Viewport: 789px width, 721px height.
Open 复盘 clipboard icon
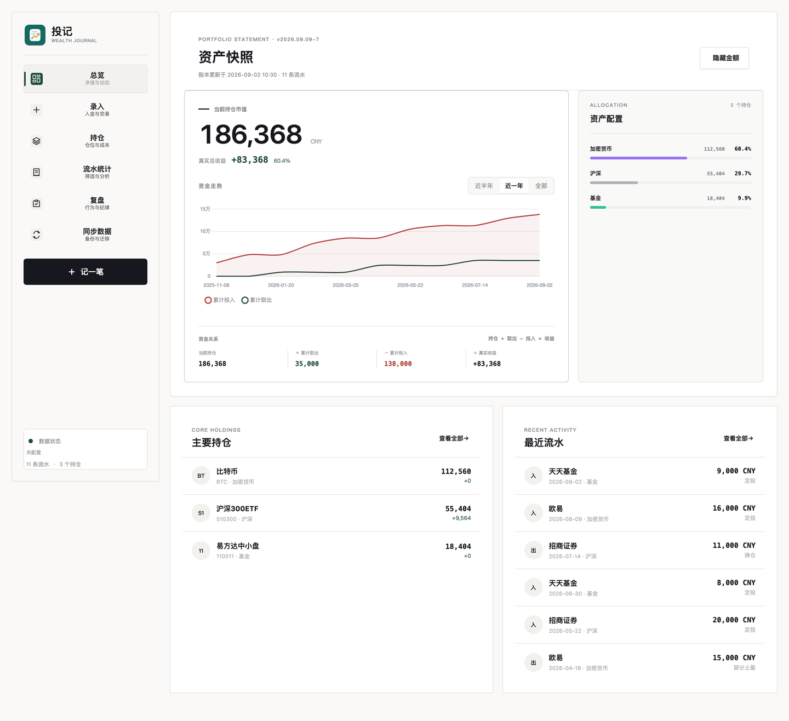37,204
